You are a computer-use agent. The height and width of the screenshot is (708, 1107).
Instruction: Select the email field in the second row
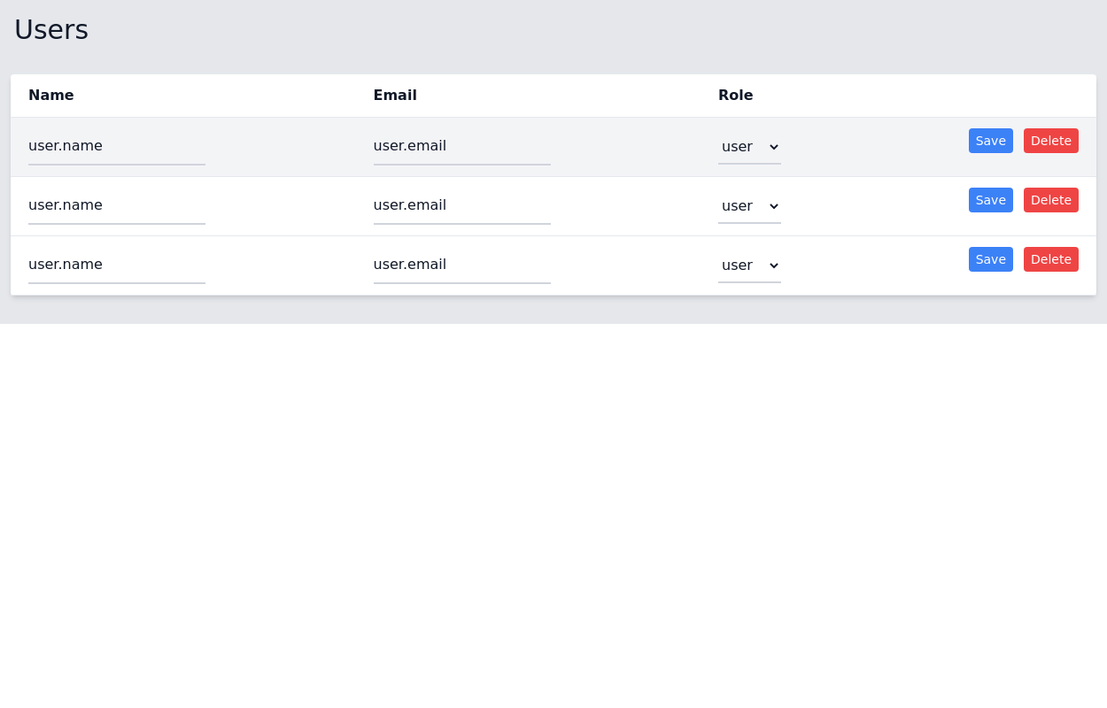click(461, 205)
